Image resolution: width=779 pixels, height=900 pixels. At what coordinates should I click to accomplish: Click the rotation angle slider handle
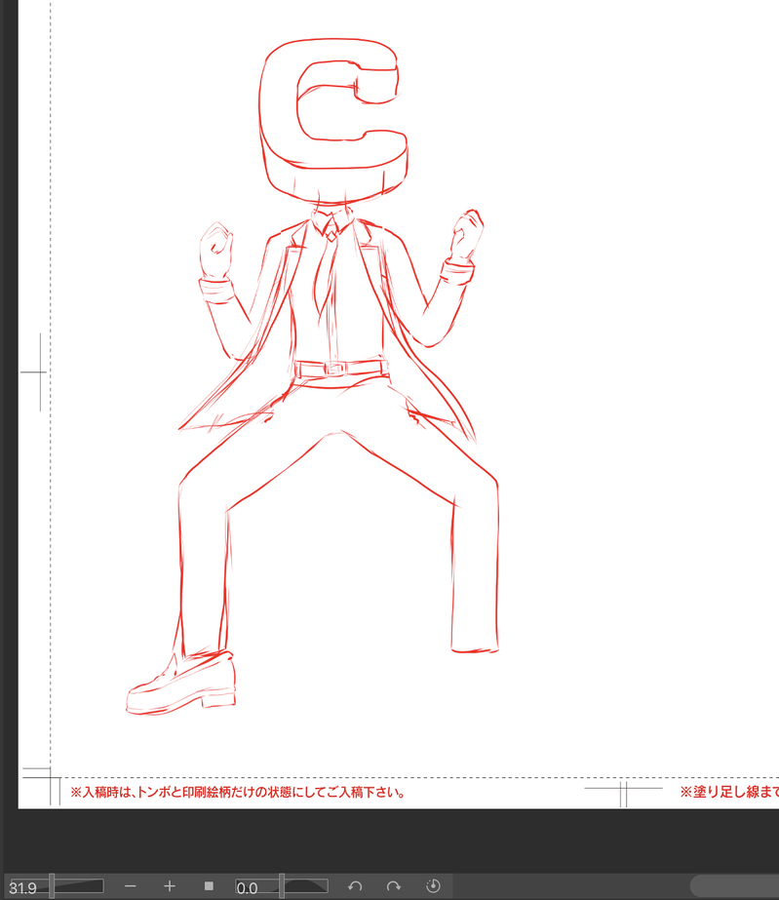[282, 886]
